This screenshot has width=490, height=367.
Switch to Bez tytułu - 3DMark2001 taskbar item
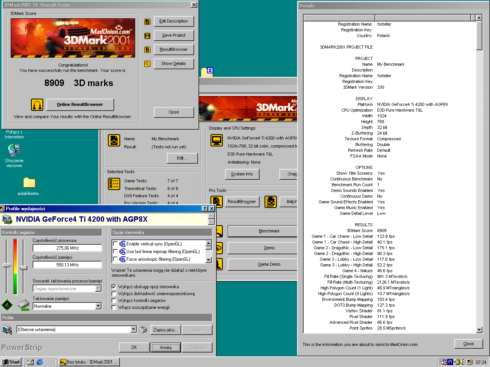click(x=89, y=362)
